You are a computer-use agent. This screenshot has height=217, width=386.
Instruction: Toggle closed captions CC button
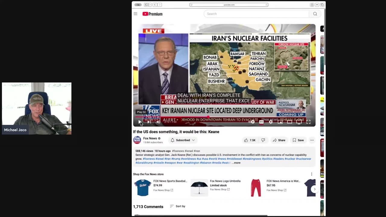point(261,122)
